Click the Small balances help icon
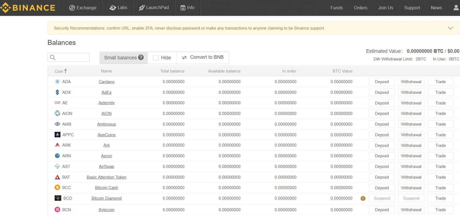The height and width of the screenshot is (215, 460). point(141,57)
